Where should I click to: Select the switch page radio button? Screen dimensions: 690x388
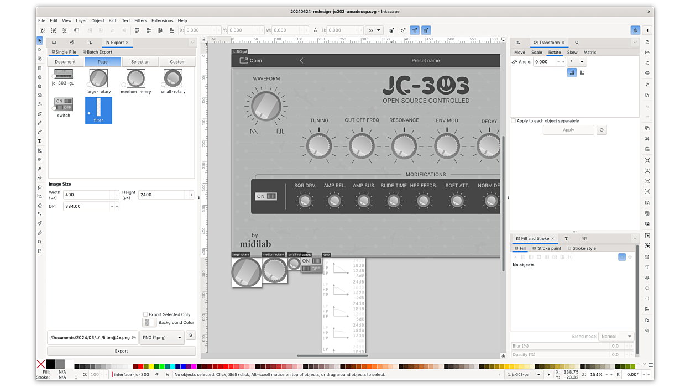coord(55,108)
